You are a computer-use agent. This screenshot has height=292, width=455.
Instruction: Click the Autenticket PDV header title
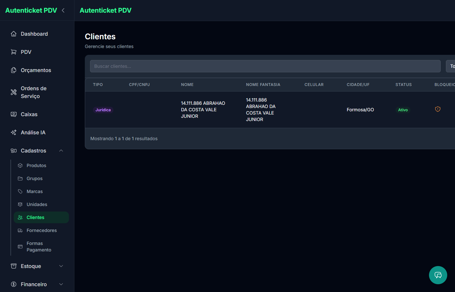(x=105, y=10)
